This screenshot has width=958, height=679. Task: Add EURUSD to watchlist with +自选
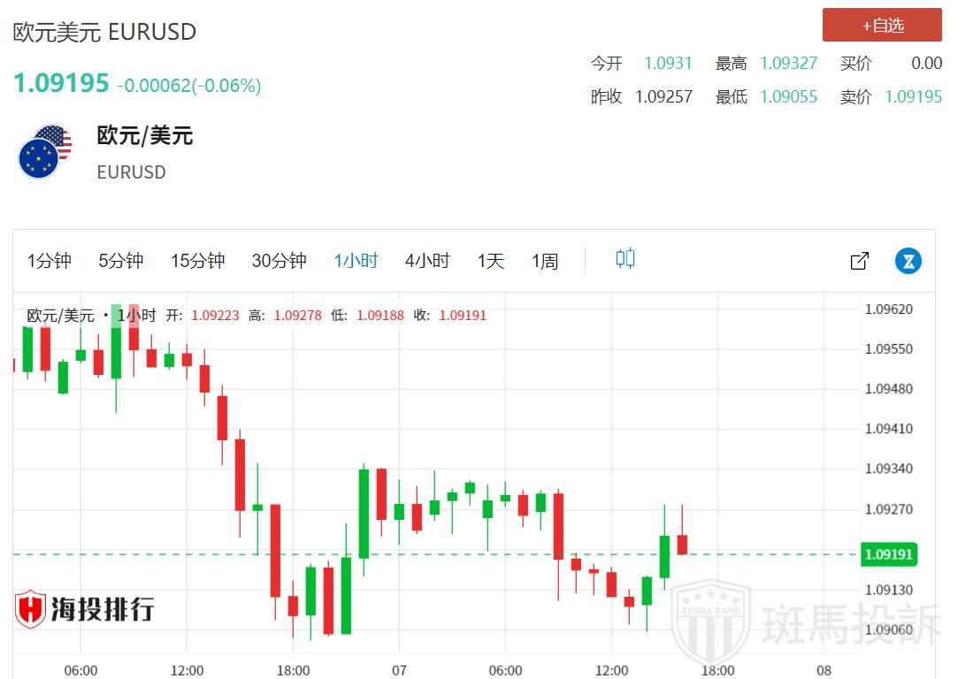pos(882,26)
